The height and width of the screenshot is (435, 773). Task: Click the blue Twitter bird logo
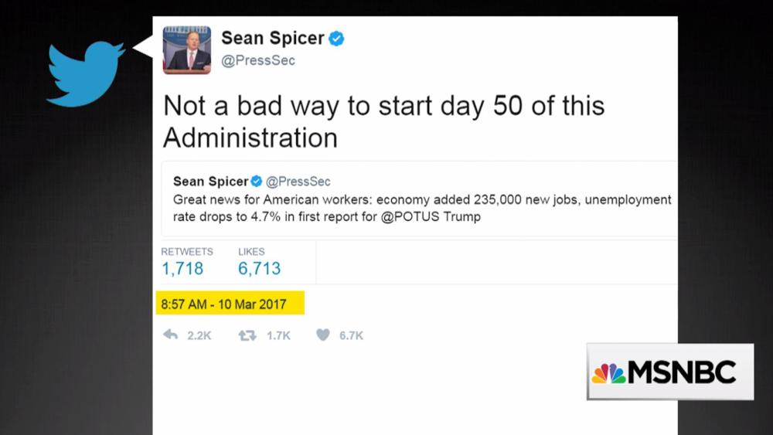pos(85,73)
